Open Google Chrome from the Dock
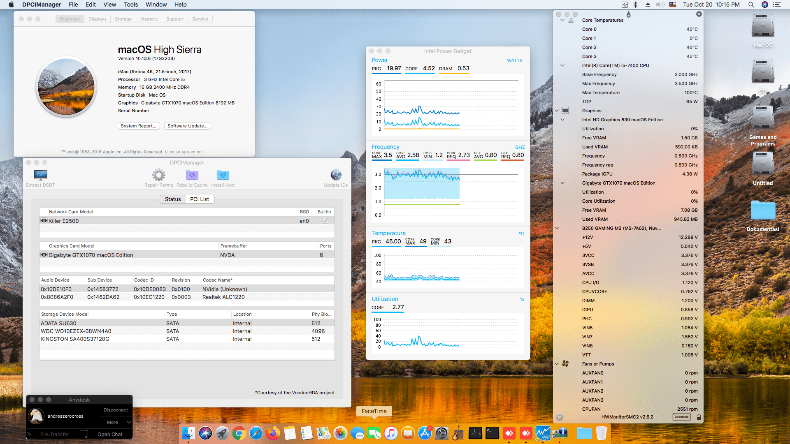The image size is (790, 444). tap(239, 433)
